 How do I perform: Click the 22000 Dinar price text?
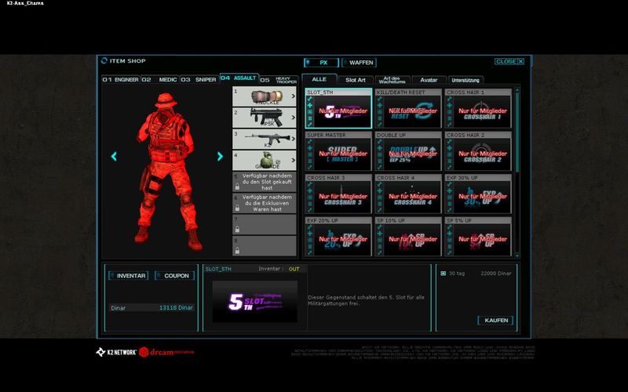point(496,274)
